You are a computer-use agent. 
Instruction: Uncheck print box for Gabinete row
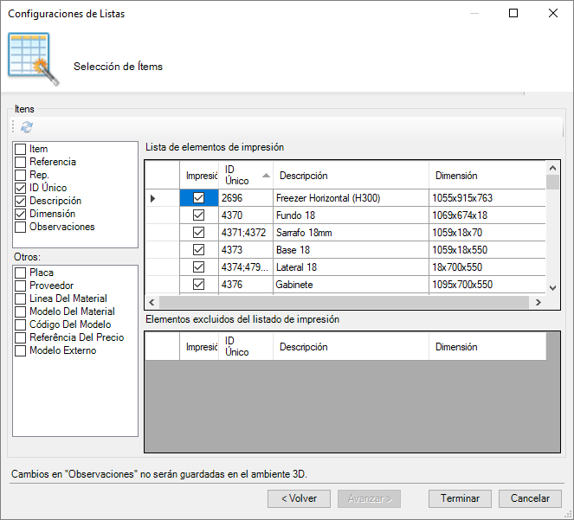199,285
